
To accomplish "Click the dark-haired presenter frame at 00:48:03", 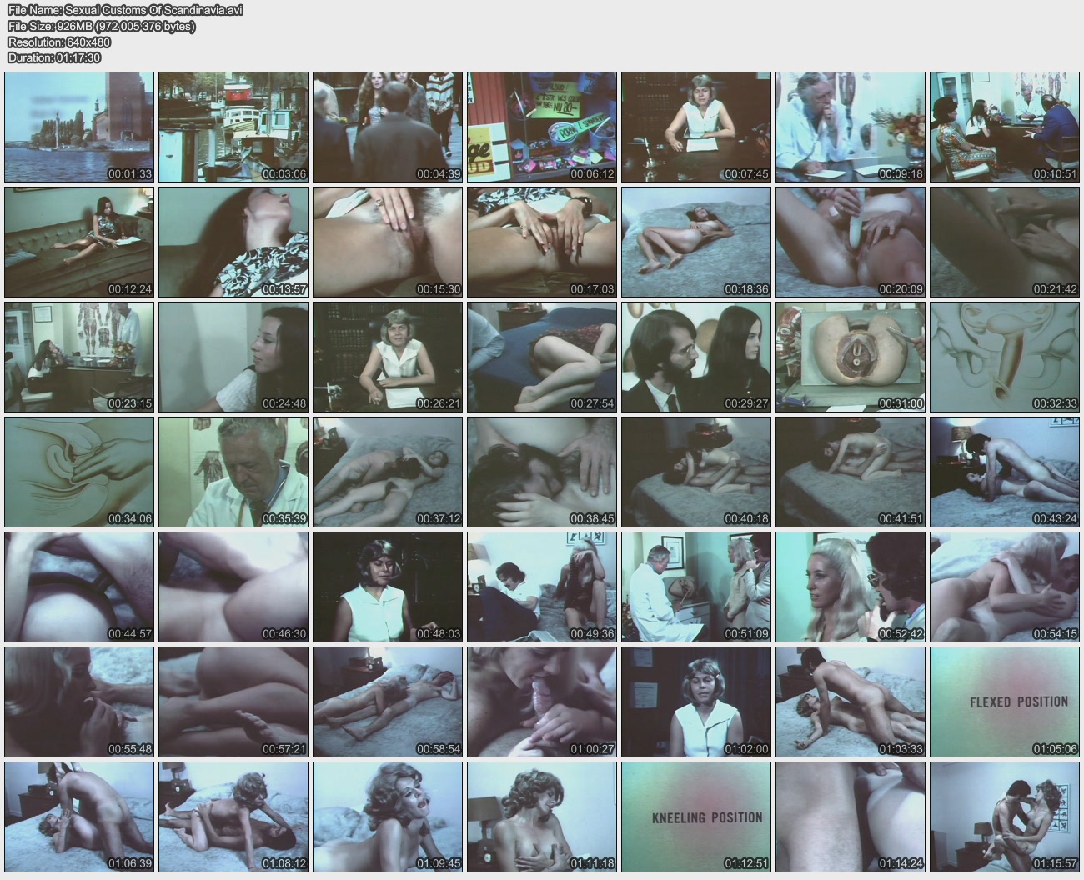I will (x=388, y=587).
